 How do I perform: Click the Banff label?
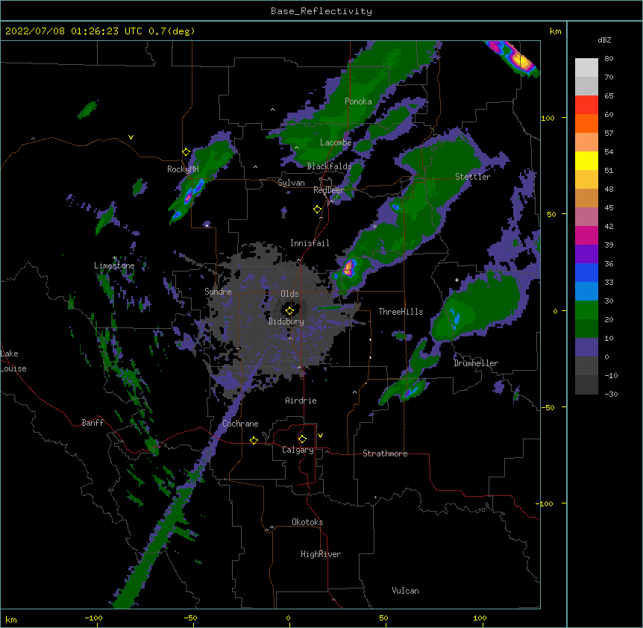tap(92, 423)
